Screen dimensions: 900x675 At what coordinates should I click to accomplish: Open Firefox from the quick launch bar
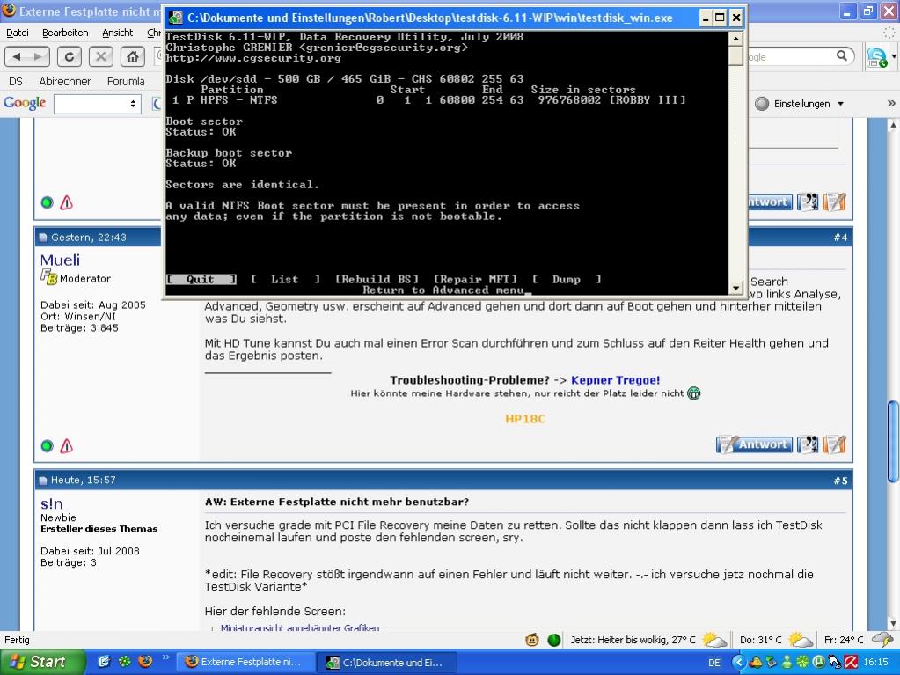point(145,661)
